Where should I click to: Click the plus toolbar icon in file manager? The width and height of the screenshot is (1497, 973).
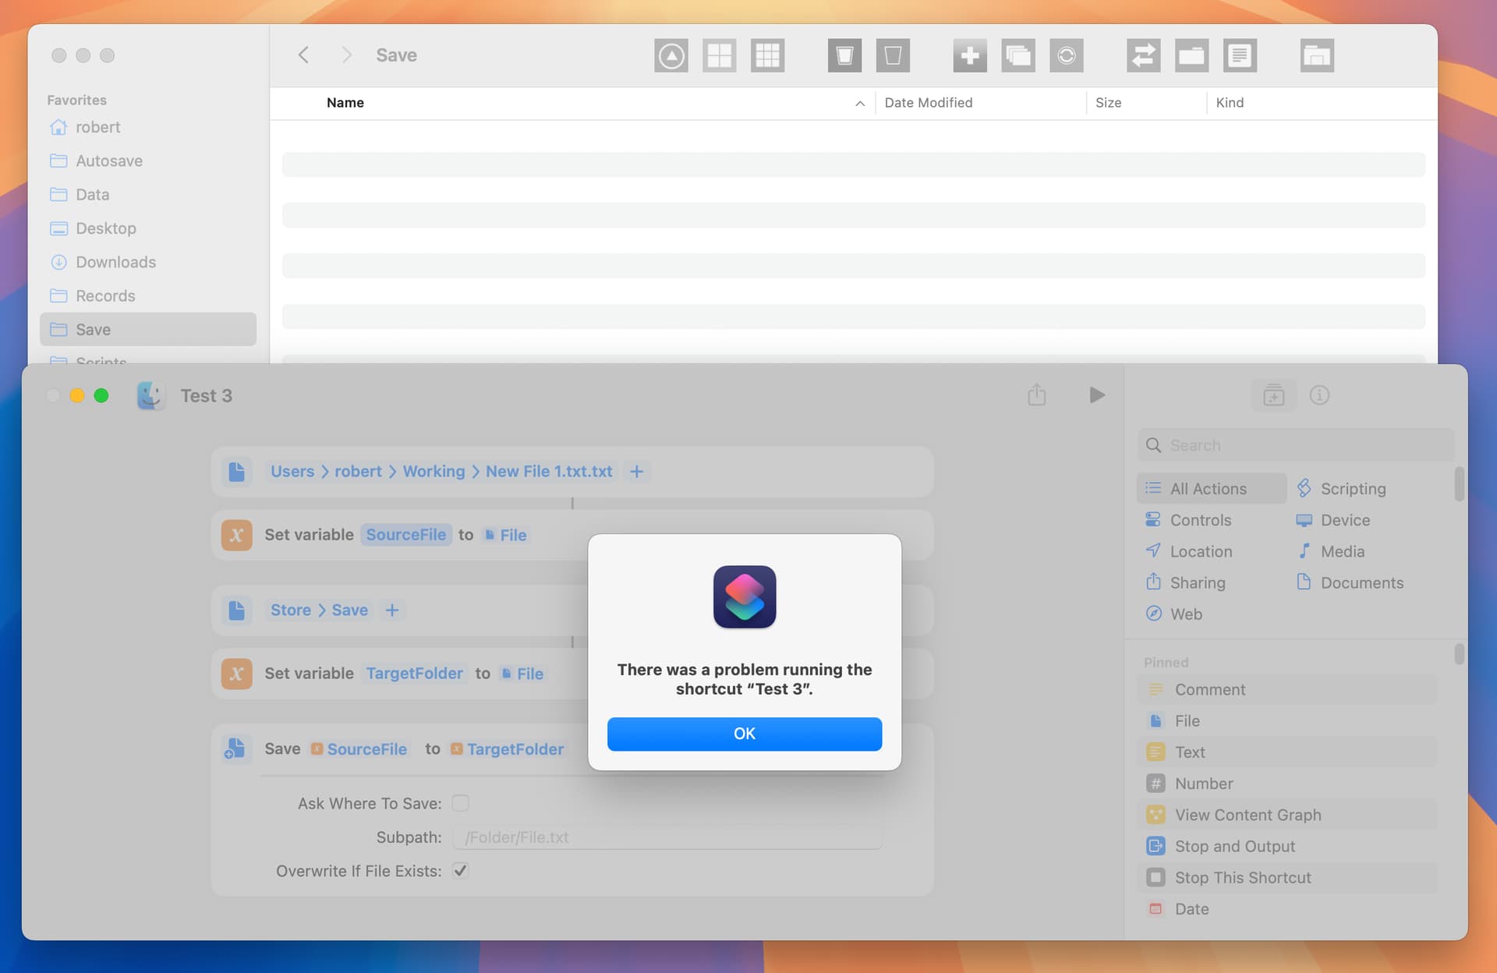click(969, 55)
